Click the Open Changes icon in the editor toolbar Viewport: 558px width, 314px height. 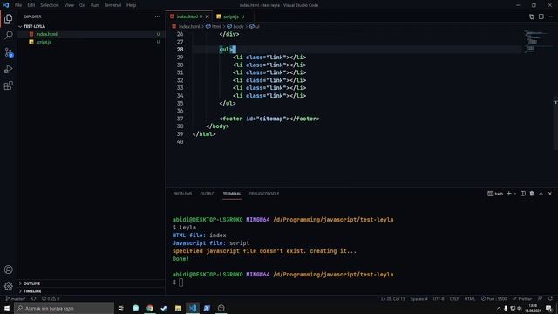tap(532, 17)
